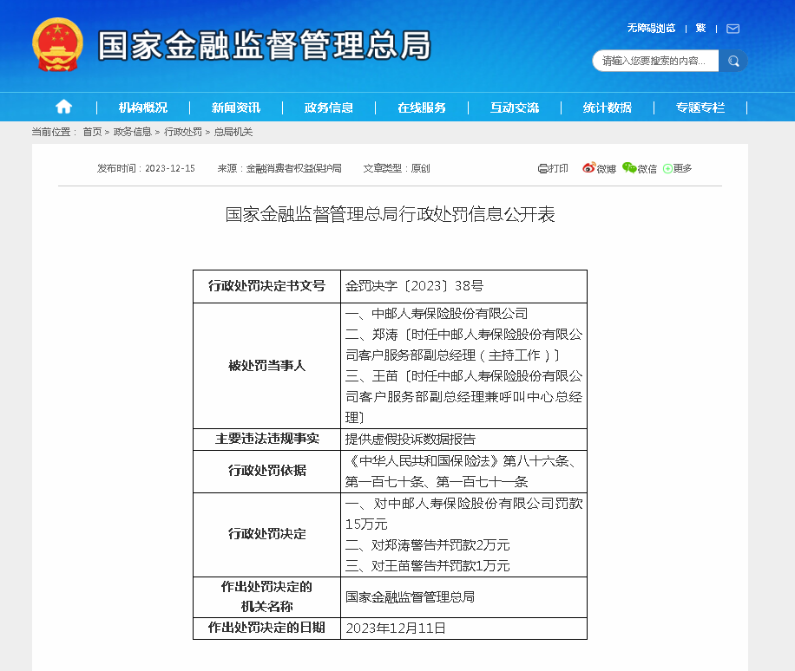Switch to traditional Chinese with 繁

coord(700,29)
